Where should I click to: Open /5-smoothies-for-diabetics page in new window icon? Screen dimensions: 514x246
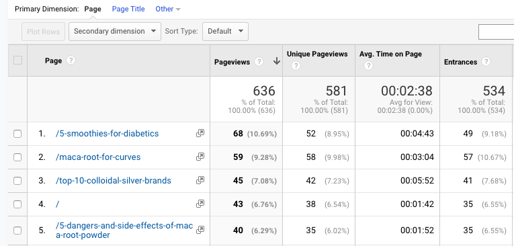point(200,133)
